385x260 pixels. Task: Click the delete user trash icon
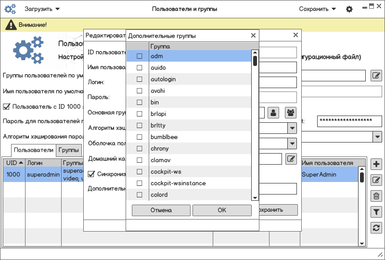click(376, 196)
